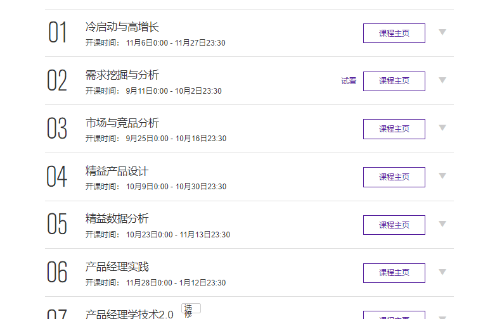Screen dimensions: 483x319
Task: Click the 需求挖掘与分析 course title
Action: pos(122,75)
